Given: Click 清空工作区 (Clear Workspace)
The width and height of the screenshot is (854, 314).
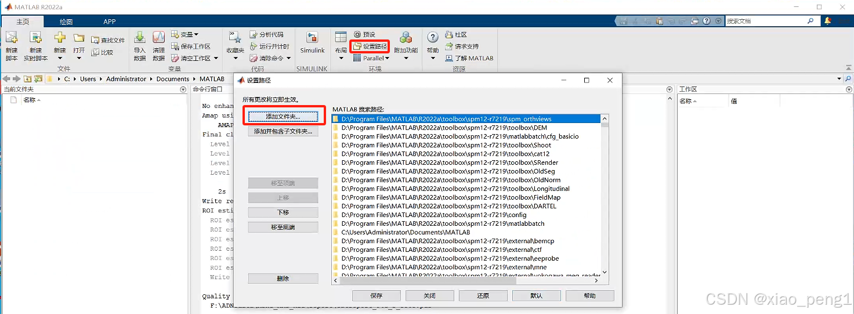Looking at the screenshot, I should (195, 58).
